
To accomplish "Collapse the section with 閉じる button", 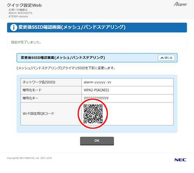I will click(x=166, y=58).
